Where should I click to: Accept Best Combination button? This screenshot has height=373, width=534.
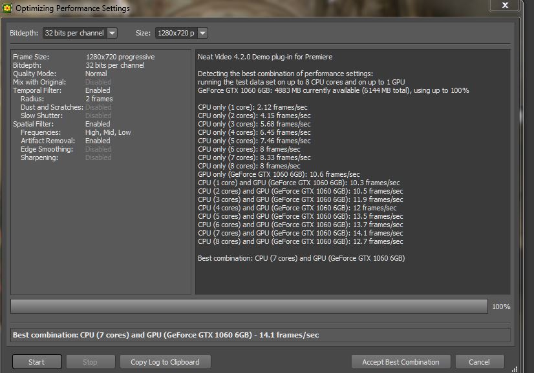pos(401,362)
